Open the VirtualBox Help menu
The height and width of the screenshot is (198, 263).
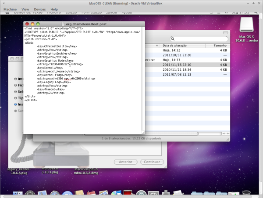pos(54,9)
